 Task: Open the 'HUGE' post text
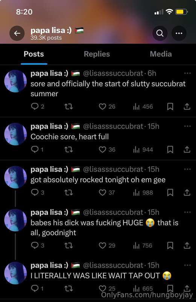click(105, 228)
